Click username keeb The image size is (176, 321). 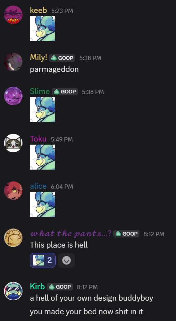[38, 10]
